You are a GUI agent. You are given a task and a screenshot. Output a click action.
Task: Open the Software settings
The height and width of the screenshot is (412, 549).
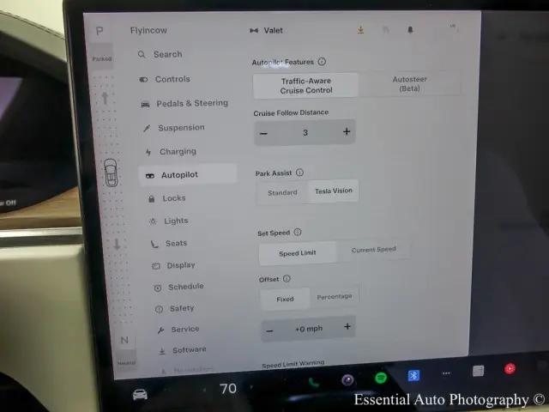tap(183, 350)
